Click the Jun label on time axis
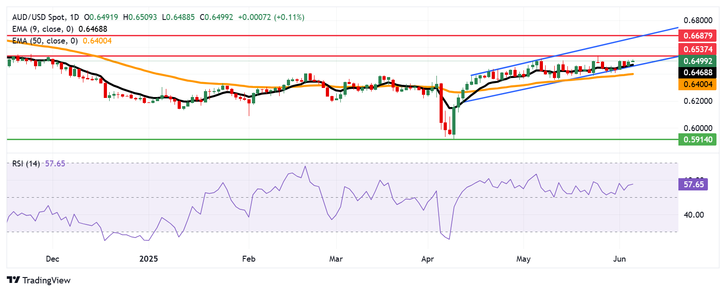 pyautogui.click(x=619, y=259)
